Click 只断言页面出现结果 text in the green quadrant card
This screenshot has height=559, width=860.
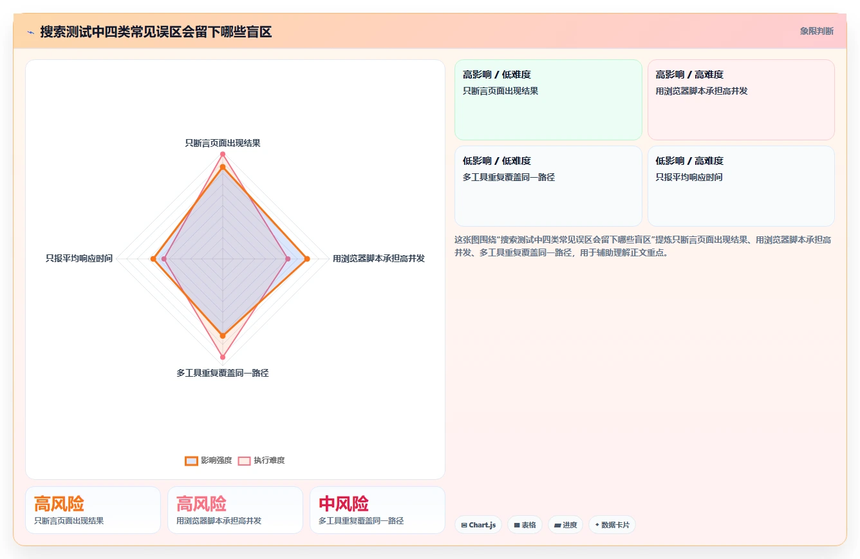(x=500, y=91)
